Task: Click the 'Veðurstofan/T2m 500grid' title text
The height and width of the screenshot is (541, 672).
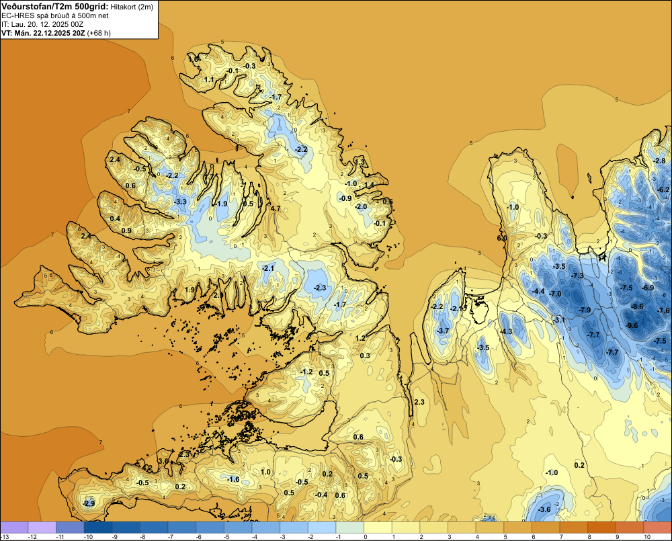Action: (55, 7)
